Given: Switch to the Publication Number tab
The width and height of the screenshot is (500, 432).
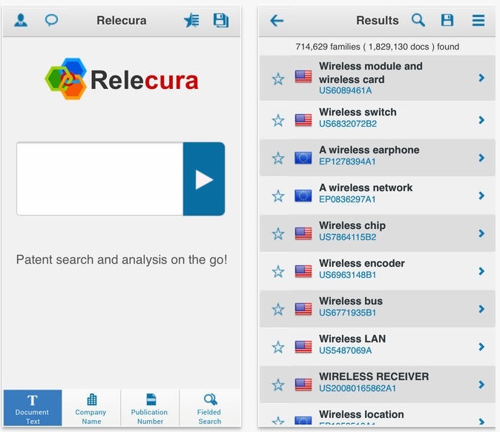Looking at the screenshot, I should tap(150, 408).
